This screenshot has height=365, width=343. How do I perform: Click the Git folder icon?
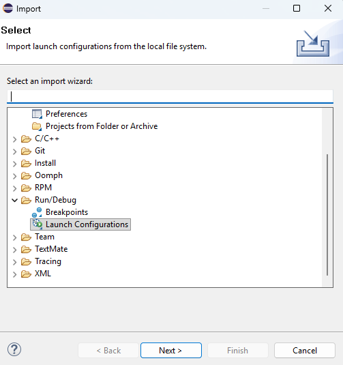pos(26,151)
